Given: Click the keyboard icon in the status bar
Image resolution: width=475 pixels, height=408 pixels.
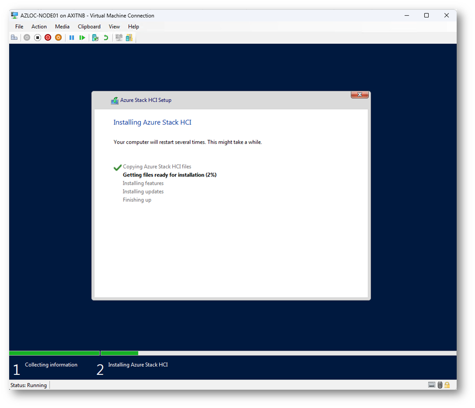Looking at the screenshot, I should pyautogui.click(x=432, y=385).
